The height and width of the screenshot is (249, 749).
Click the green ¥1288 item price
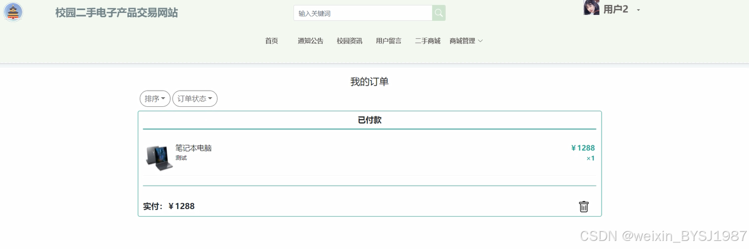point(583,148)
